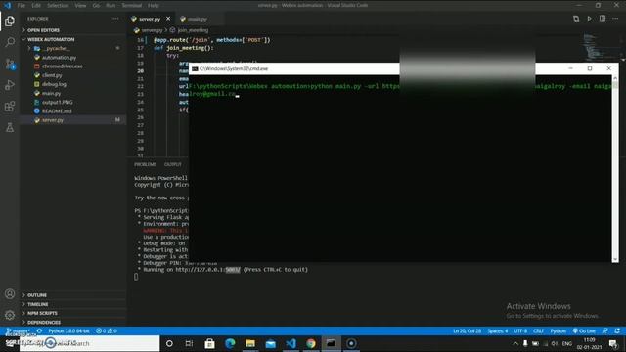Click the cmd.exe window vertical scrollbar
626x352 pixels.
click(615, 169)
